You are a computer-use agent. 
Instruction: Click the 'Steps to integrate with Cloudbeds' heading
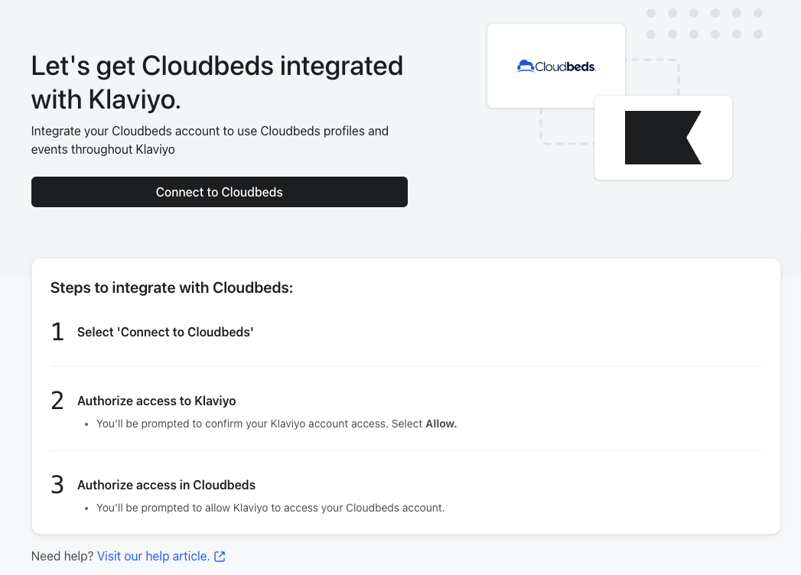coord(172,288)
